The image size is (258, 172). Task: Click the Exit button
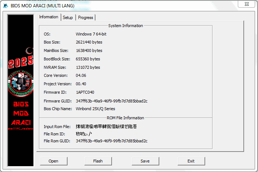191,161
